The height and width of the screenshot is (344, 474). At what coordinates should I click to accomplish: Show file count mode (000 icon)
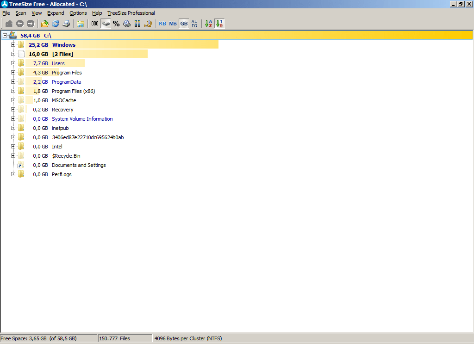point(95,24)
